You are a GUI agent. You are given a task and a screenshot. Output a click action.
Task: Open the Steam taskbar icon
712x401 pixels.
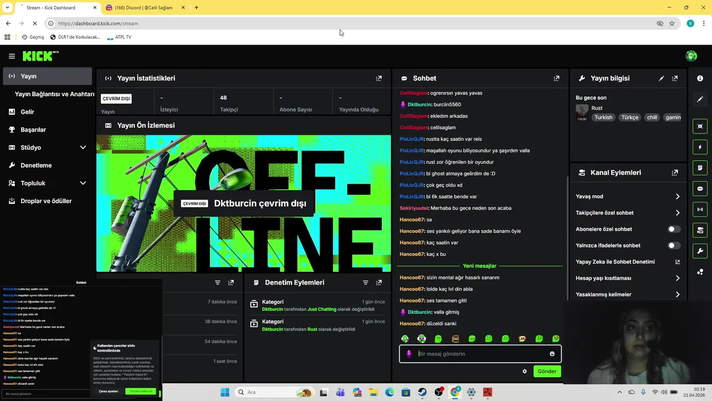422,392
